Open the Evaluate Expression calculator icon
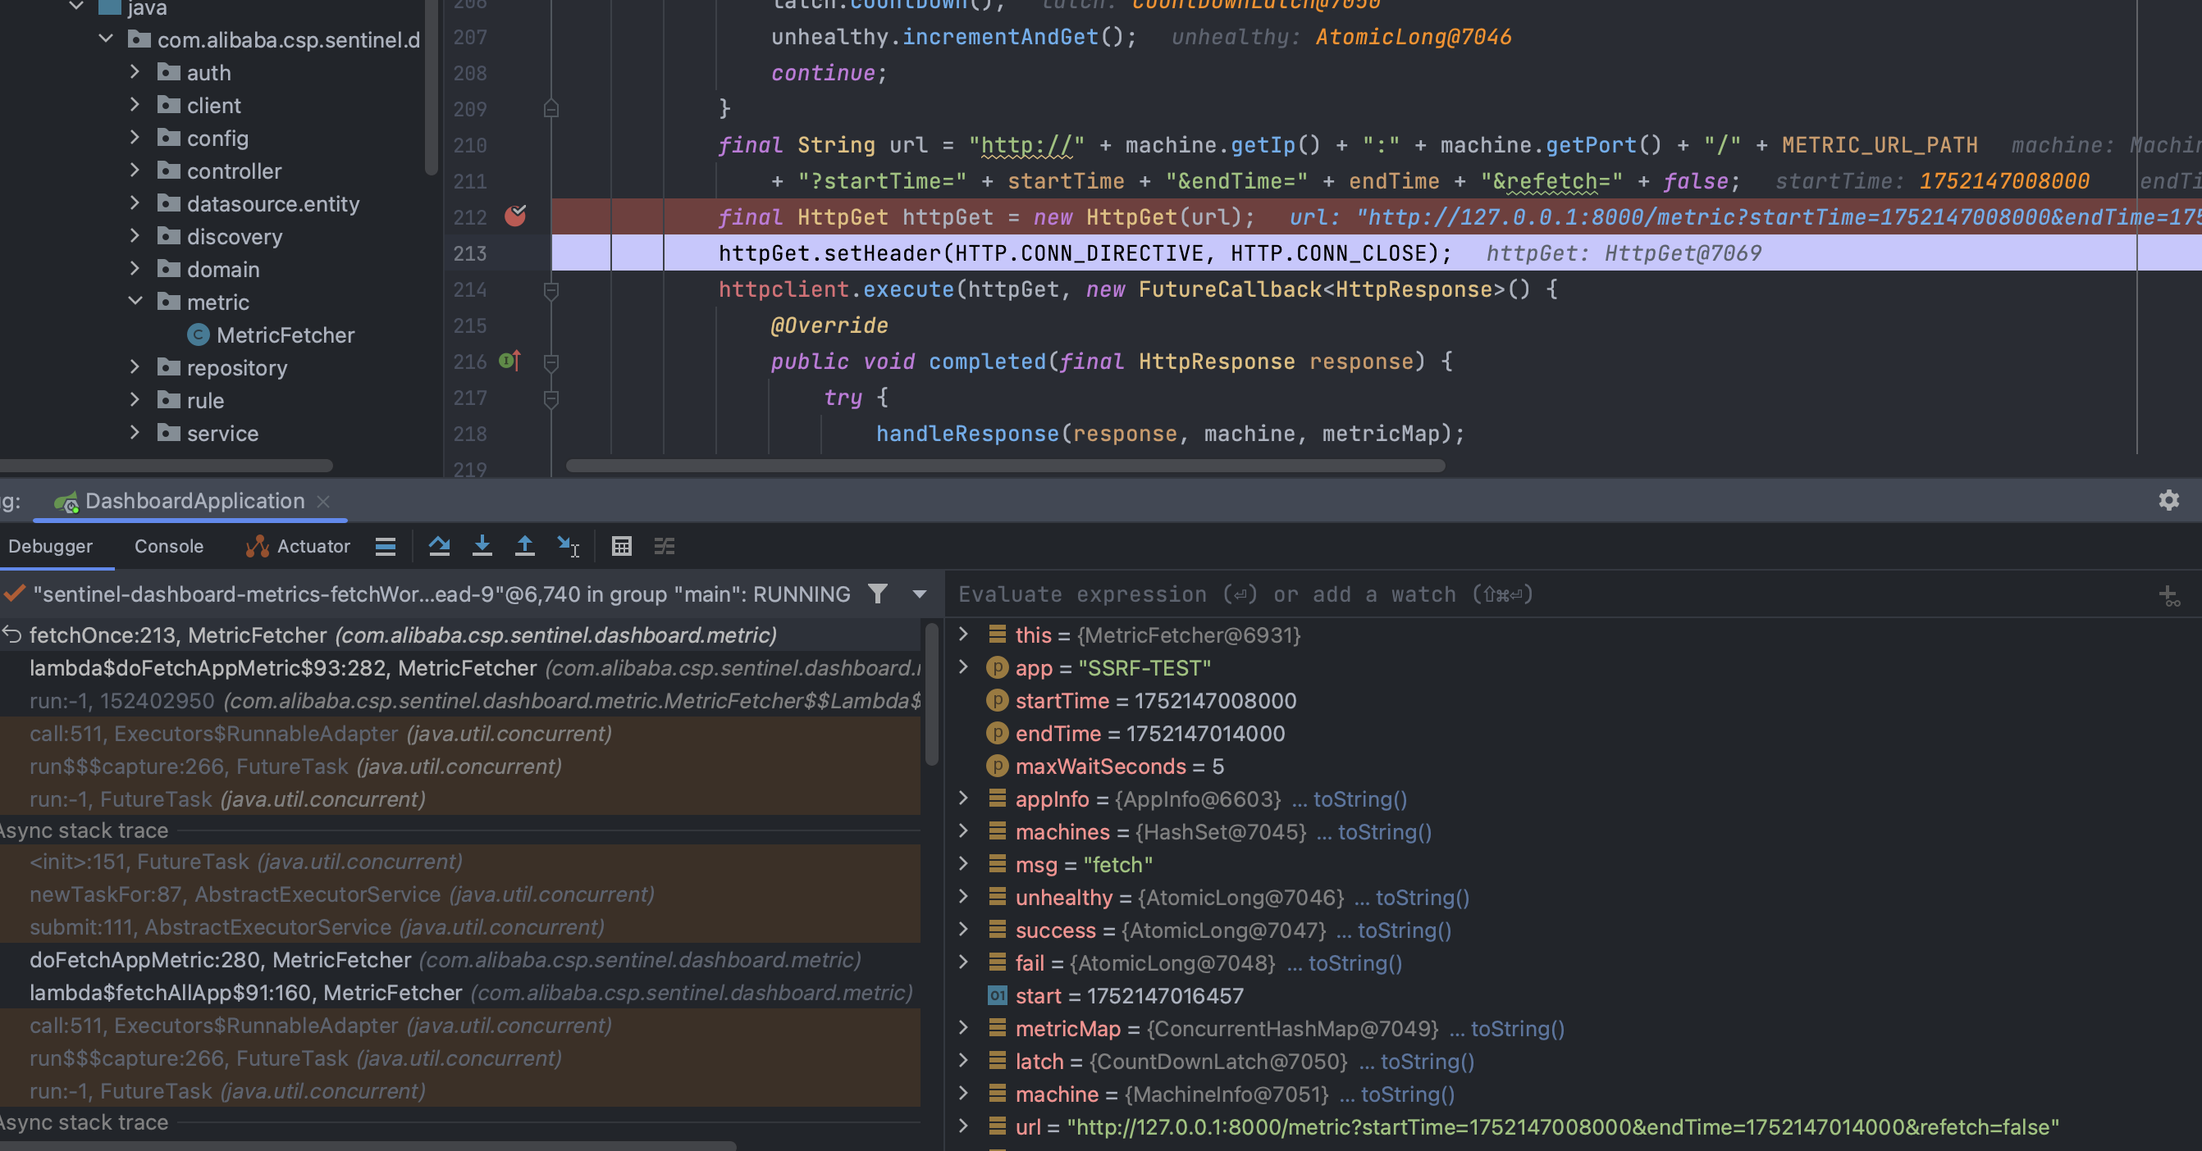Viewport: 2202px width, 1151px height. coord(621,546)
